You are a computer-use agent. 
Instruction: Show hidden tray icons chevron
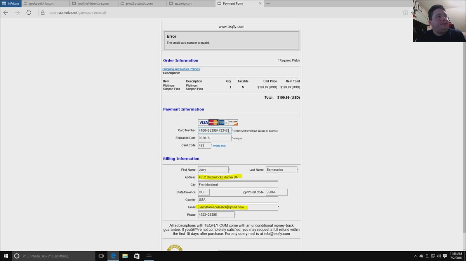click(416, 256)
